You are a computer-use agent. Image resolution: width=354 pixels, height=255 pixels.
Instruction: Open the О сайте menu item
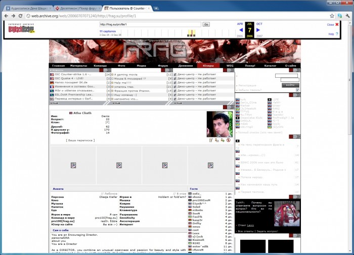coord(290,66)
